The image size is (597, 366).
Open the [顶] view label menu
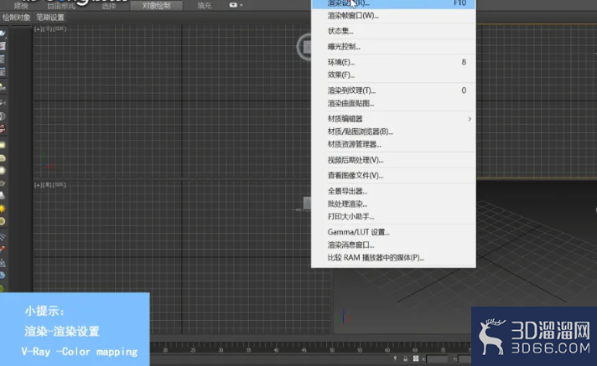(x=45, y=29)
